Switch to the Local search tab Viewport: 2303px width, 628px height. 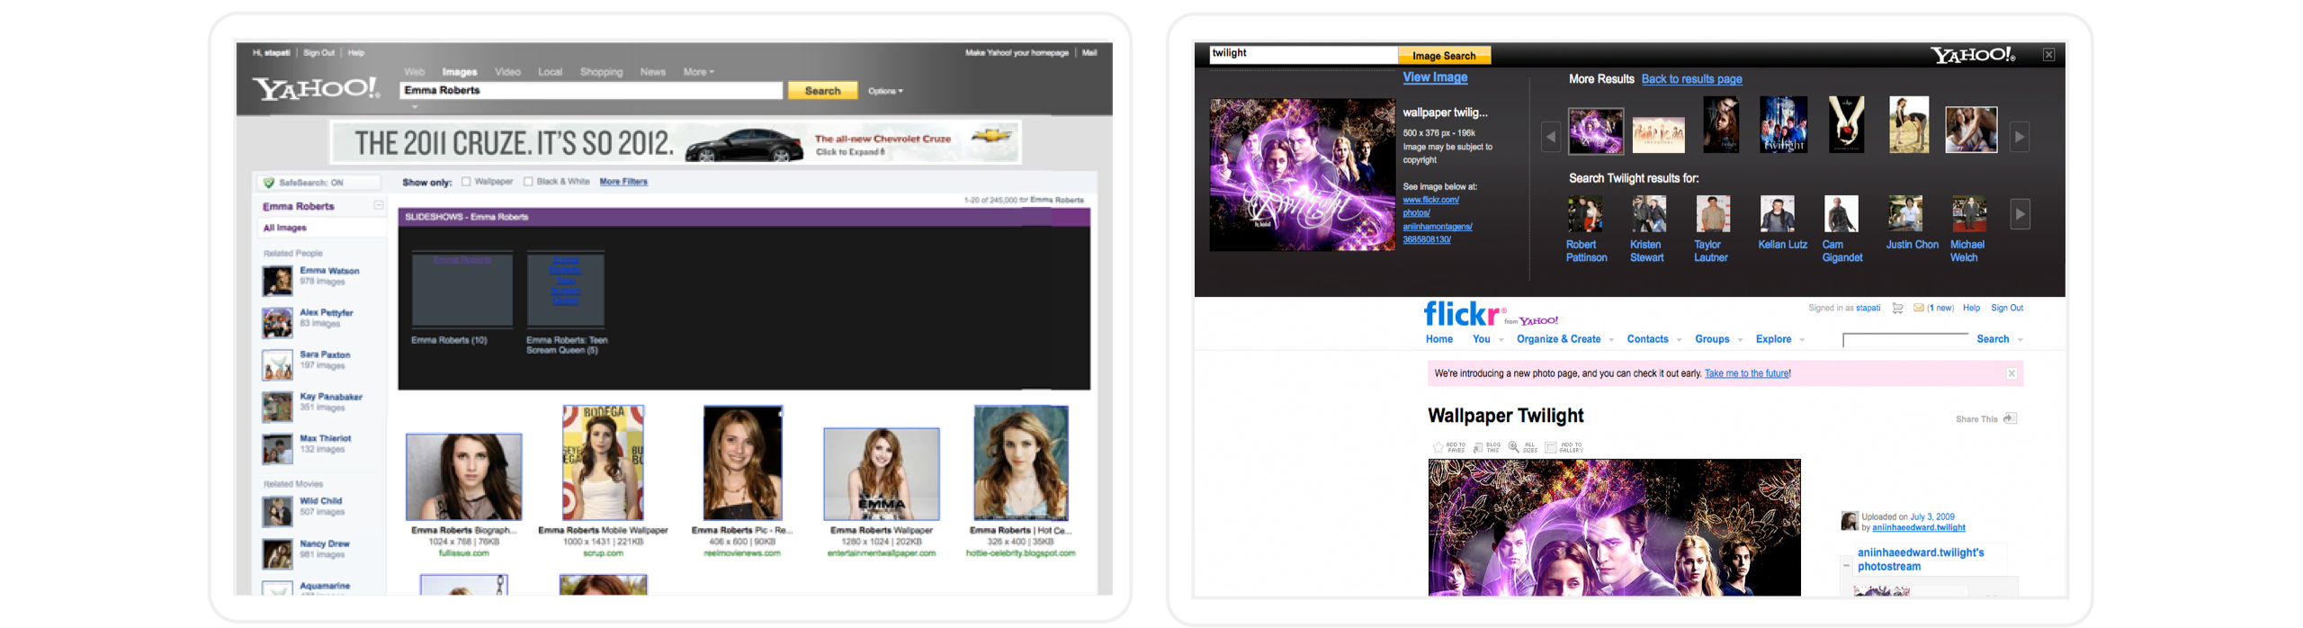click(550, 72)
